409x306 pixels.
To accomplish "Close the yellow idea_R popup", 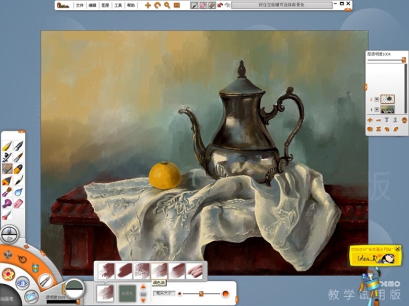I will tap(397, 249).
